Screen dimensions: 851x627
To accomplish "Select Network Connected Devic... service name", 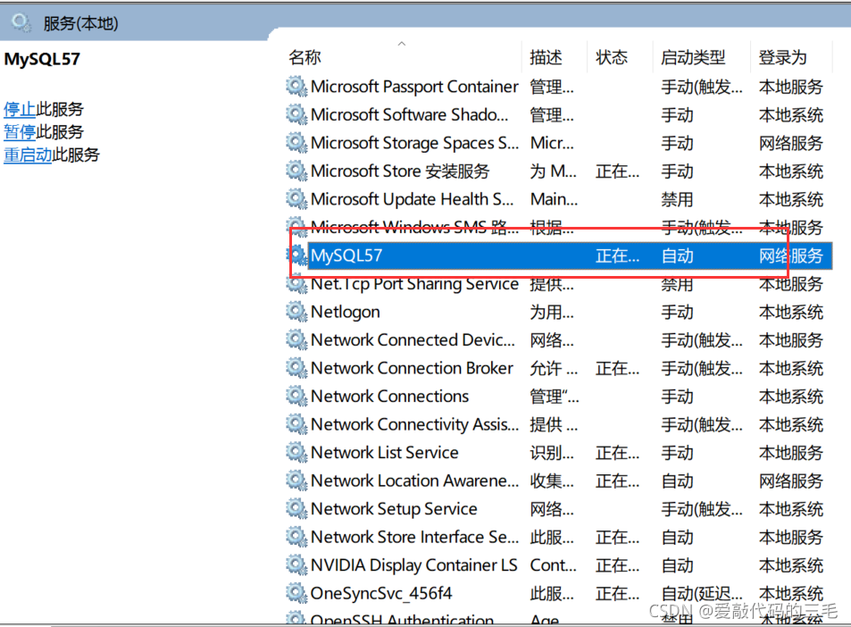I will point(413,339).
